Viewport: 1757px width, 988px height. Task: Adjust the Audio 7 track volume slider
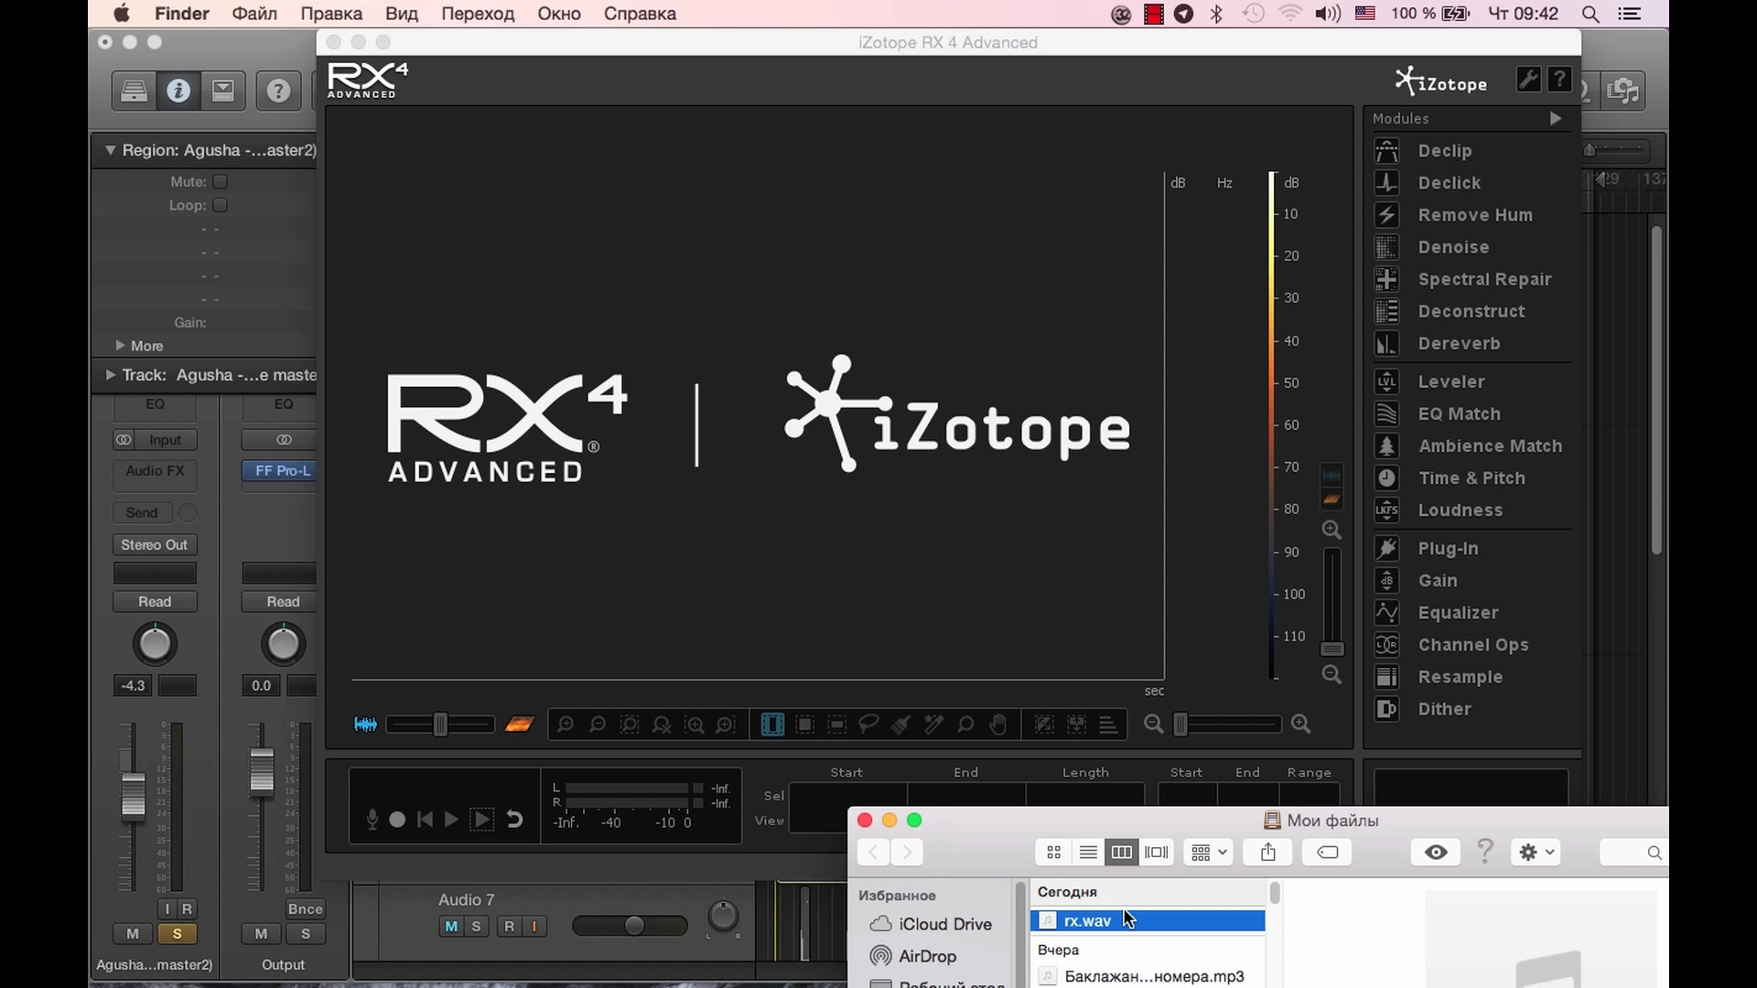click(x=630, y=926)
